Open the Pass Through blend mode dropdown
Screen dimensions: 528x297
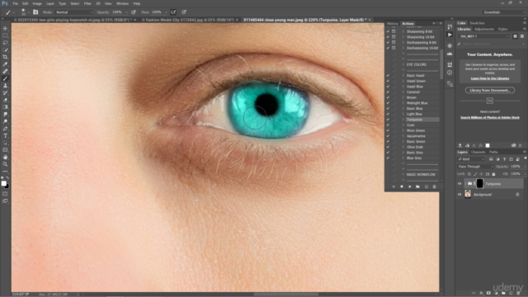475,167
